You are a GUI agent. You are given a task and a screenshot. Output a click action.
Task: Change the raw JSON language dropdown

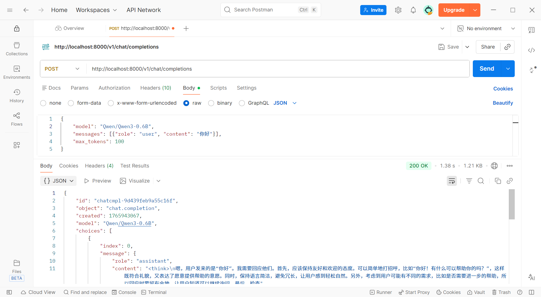tap(285, 103)
